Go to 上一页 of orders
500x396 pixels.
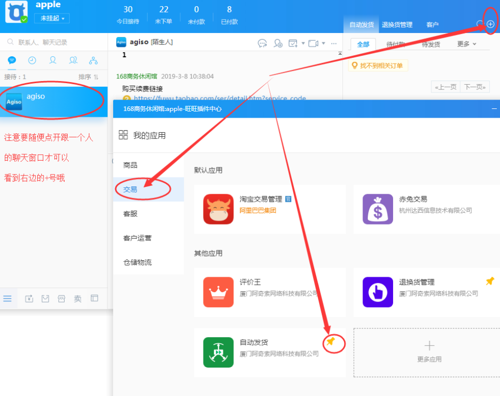point(446,87)
